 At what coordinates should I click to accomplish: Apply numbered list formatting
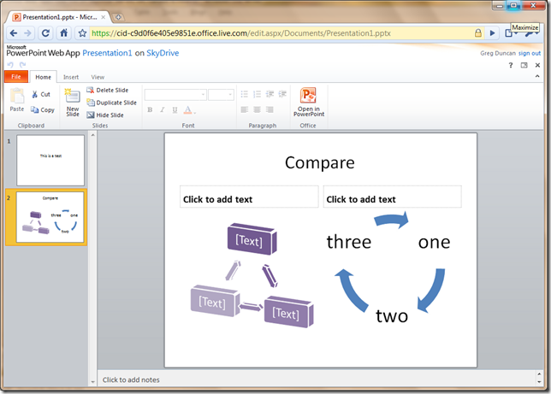coord(257,94)
